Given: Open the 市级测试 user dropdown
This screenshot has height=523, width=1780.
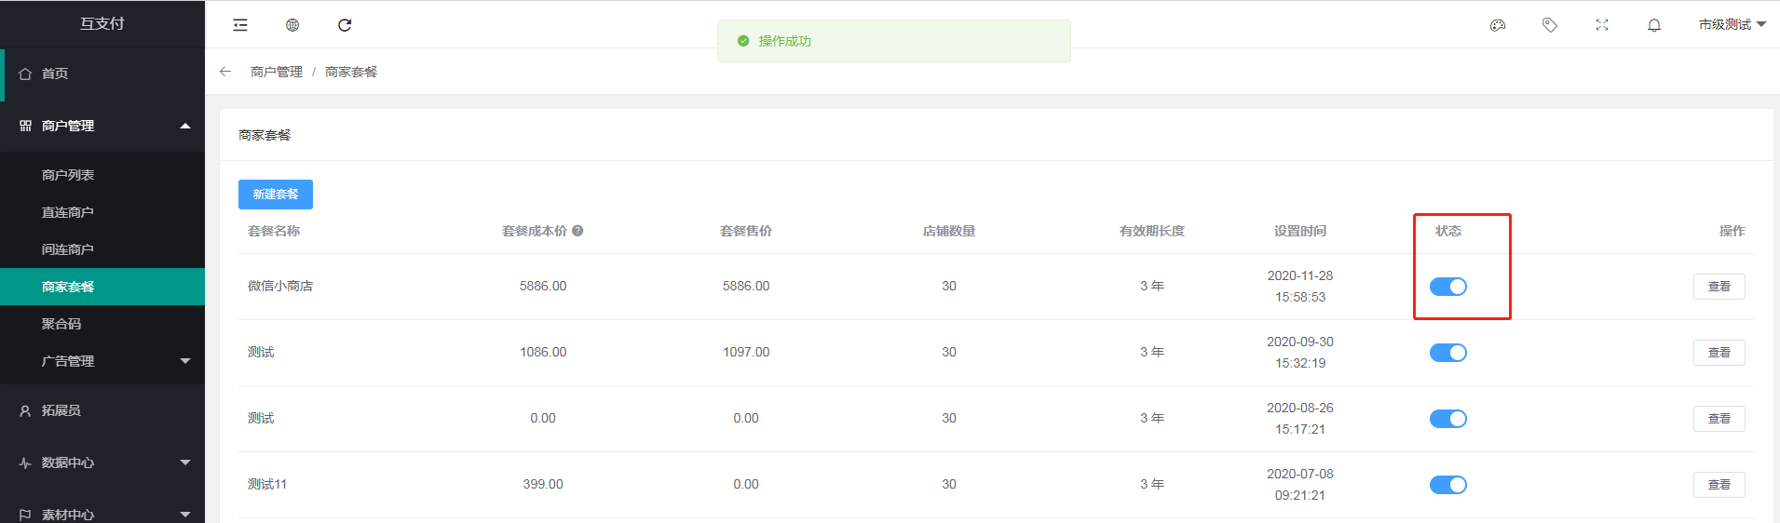Looking at the screenshot, I should (x=1732, y=25).
